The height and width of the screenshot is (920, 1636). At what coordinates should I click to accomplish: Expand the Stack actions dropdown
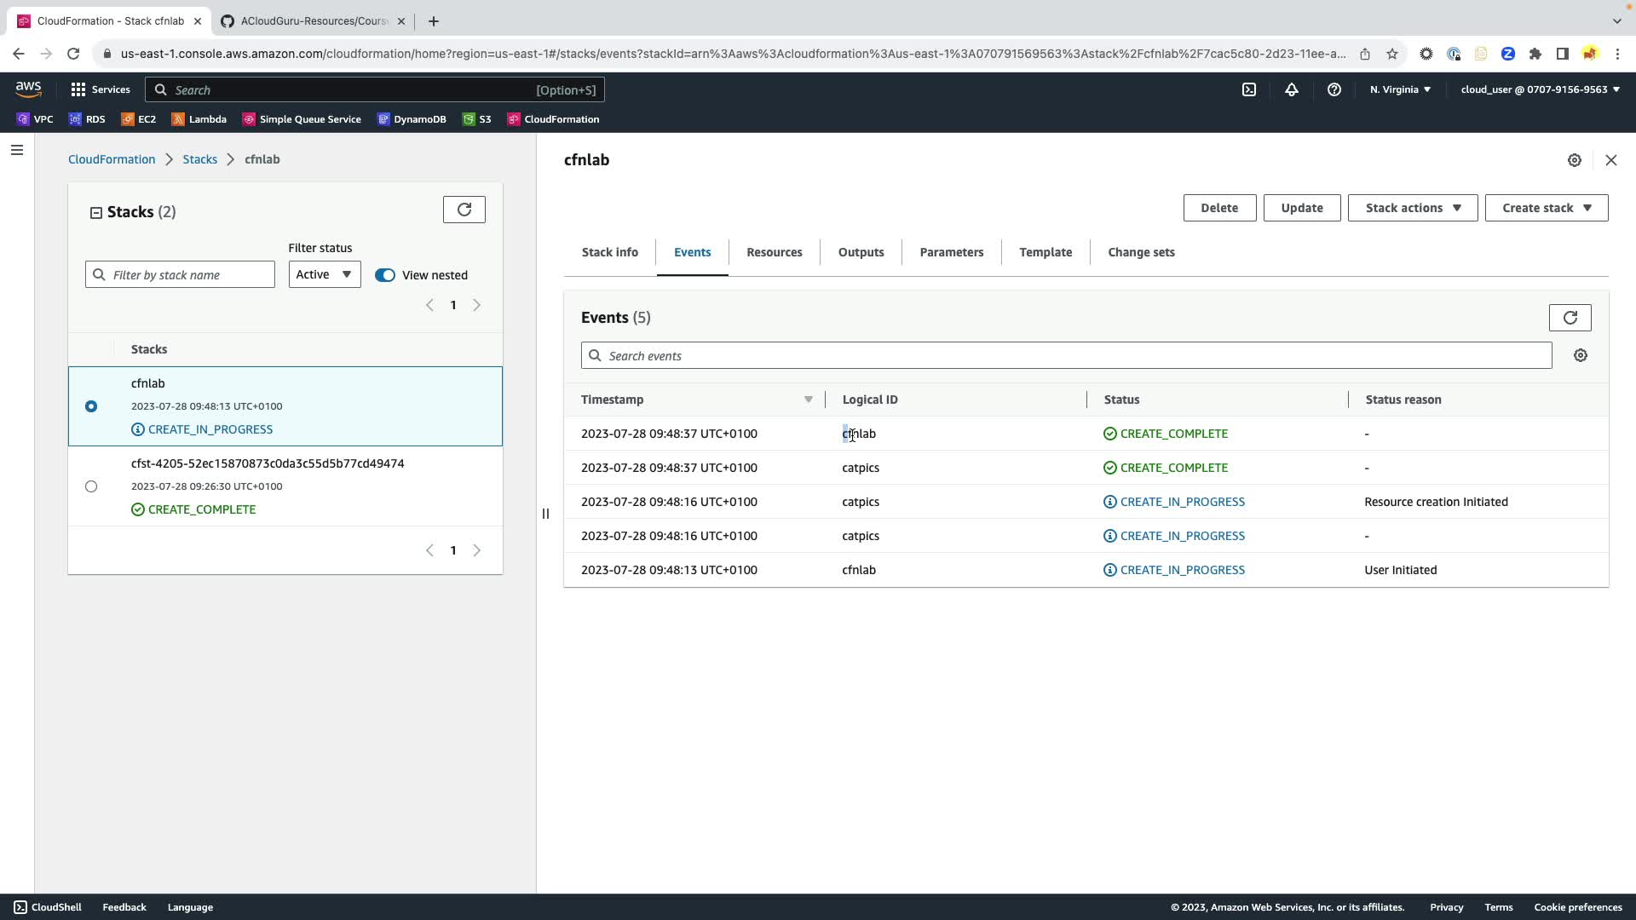[1412, 208]
